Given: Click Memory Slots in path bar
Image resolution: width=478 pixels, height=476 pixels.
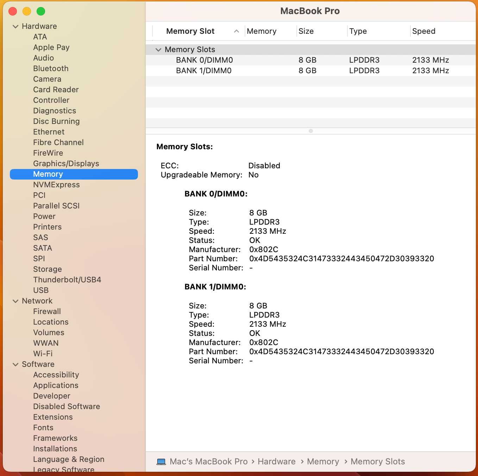Looking at the screenshot, I should [x=378, y=462].
